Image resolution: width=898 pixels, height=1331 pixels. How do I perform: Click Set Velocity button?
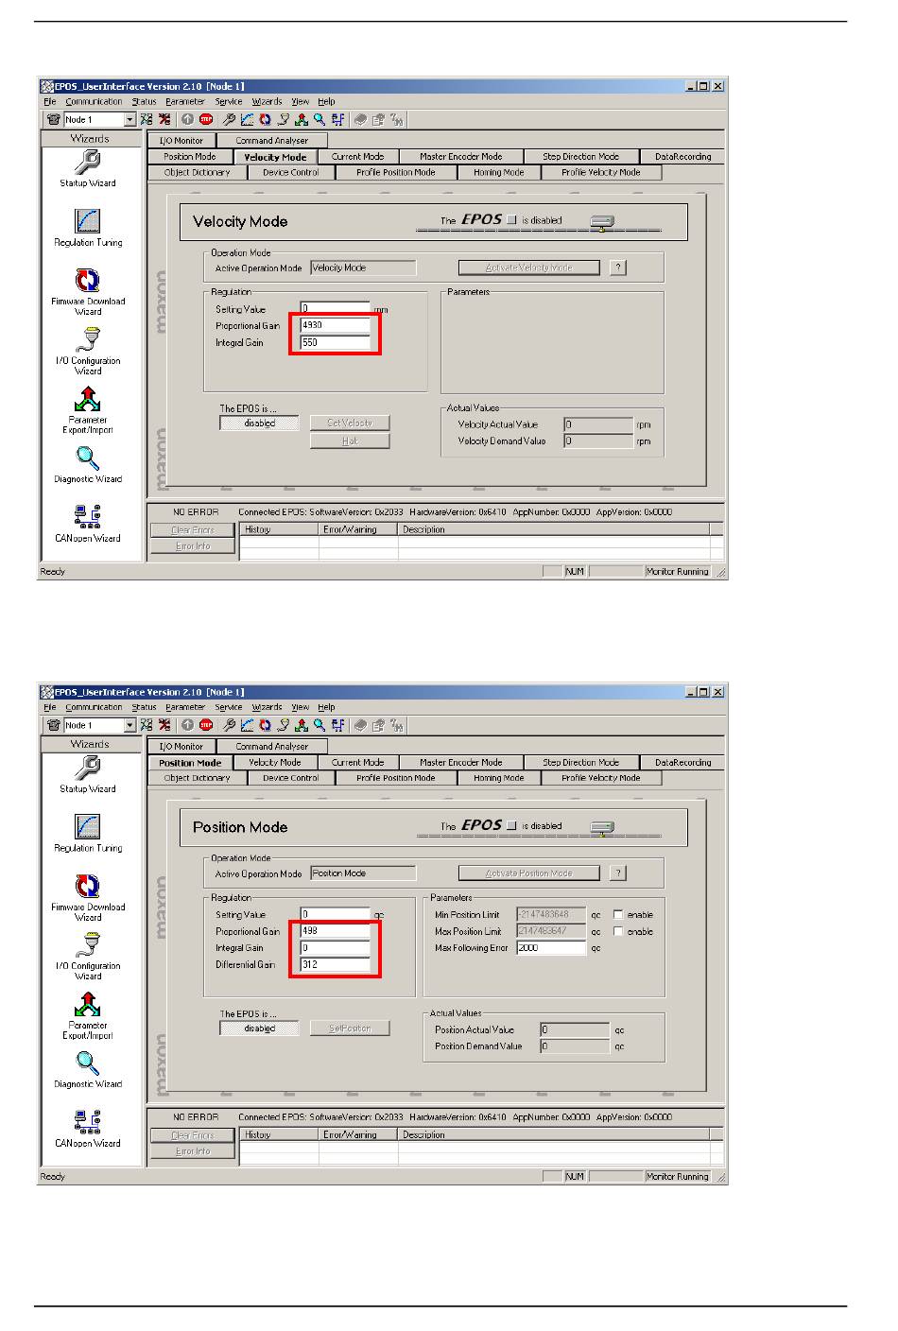350,423
